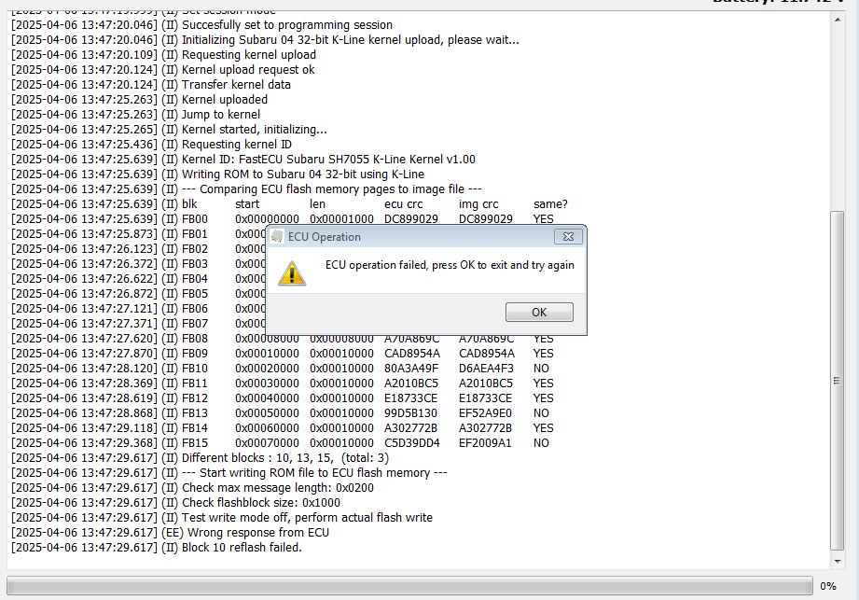Click the 'ECU operation failed' message text
The image size is (859, 600).
coord(450,265)
